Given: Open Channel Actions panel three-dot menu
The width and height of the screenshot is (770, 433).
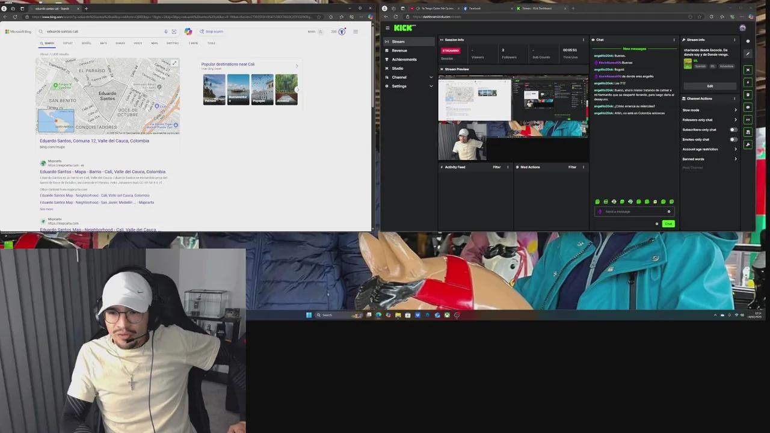Looking at the screenshot, I should point(735,99).
